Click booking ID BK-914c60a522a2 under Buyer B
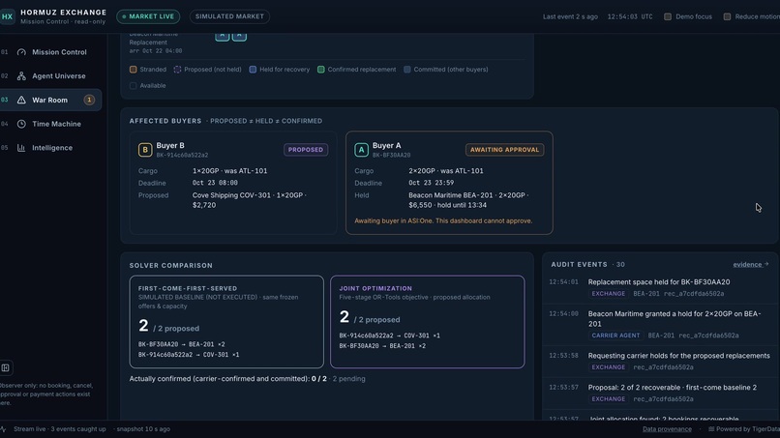This screenshot has width=780, height=438. coord(182,155)
